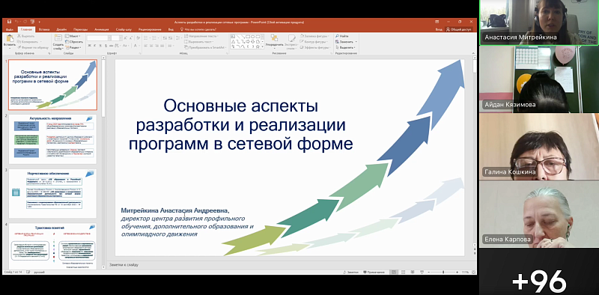This screenshot has height=295, width=599.
Task: Click Вырезать (Cut) scissors command
Action: 25,36
